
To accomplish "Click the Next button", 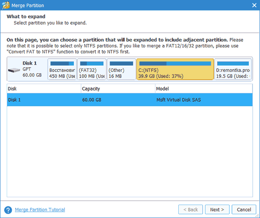I will click(217, 209).
